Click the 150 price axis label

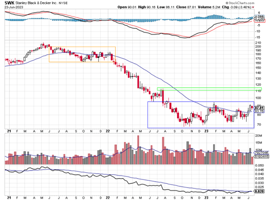coord(258,68)
